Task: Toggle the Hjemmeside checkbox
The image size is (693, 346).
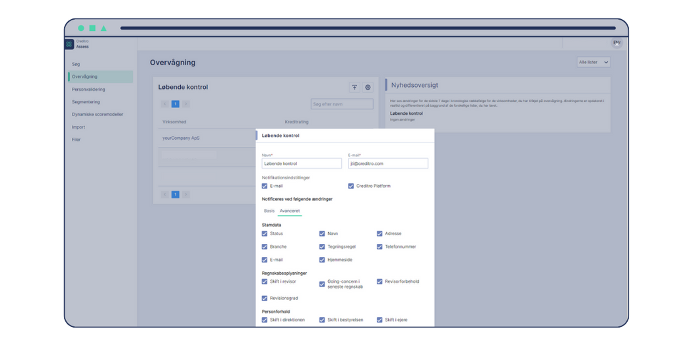Action: (322, 260)
